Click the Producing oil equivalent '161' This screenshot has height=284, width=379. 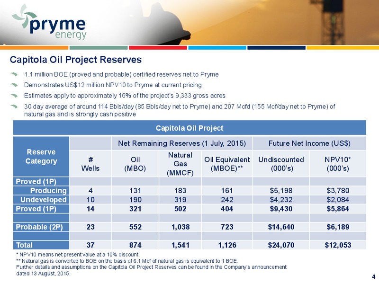(x=227, y=191)
